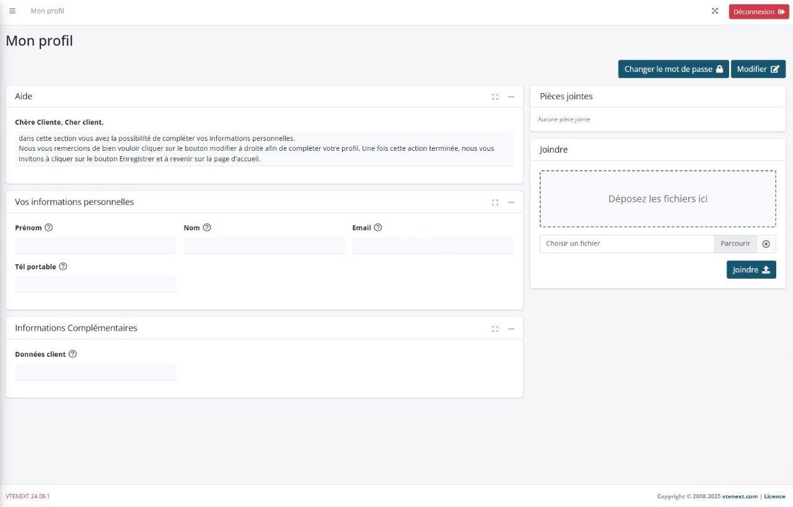Open the vtenext.com footer link
Screen dimensions: 793x507
pyautogui.click(x=740, y=496)
